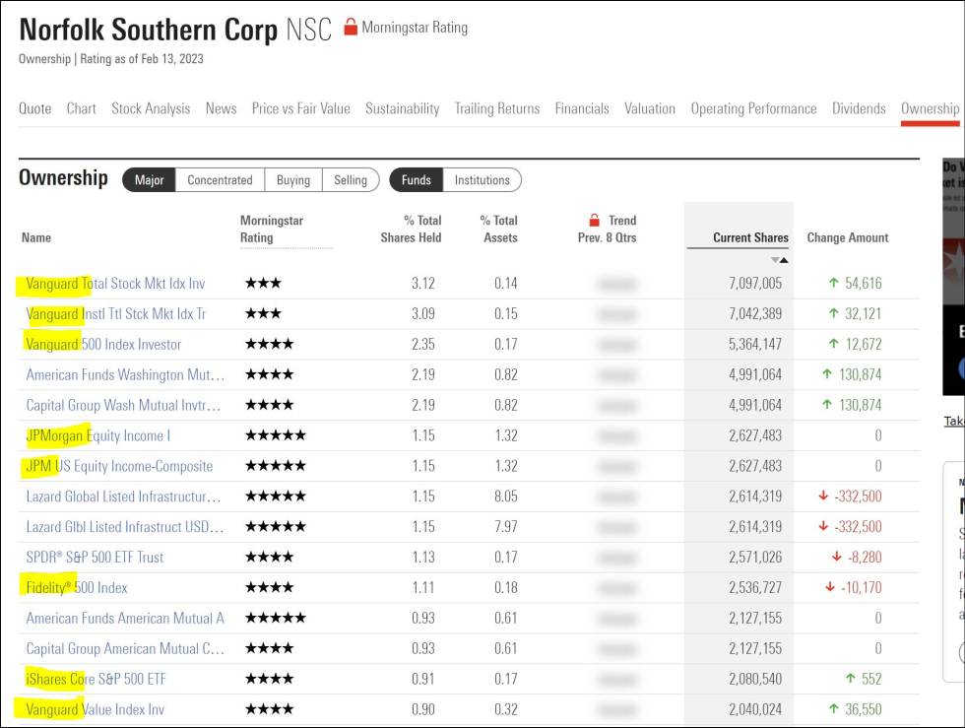The width and height of the screenshot is (965, 728).
Task: Switch to Concentrated ownership filter
Action: tap(220, 180)
